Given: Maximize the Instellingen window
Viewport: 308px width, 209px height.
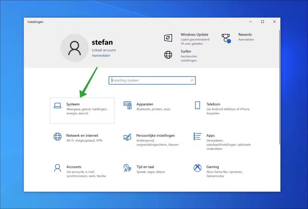Looking at the screenshot, I should coord(262,22).
